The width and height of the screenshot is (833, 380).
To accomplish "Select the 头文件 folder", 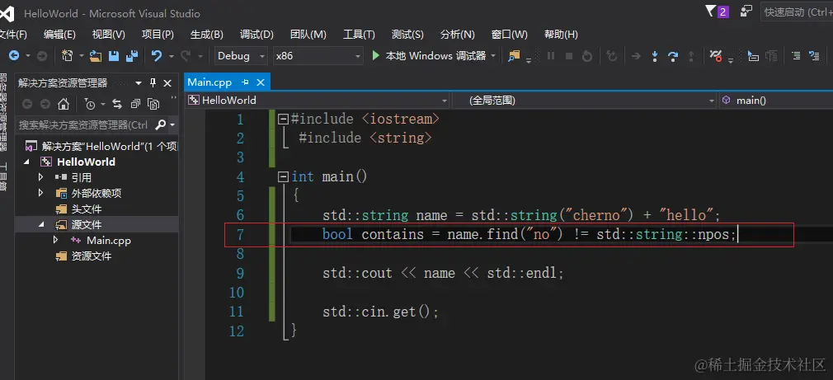I will point(86,209).
